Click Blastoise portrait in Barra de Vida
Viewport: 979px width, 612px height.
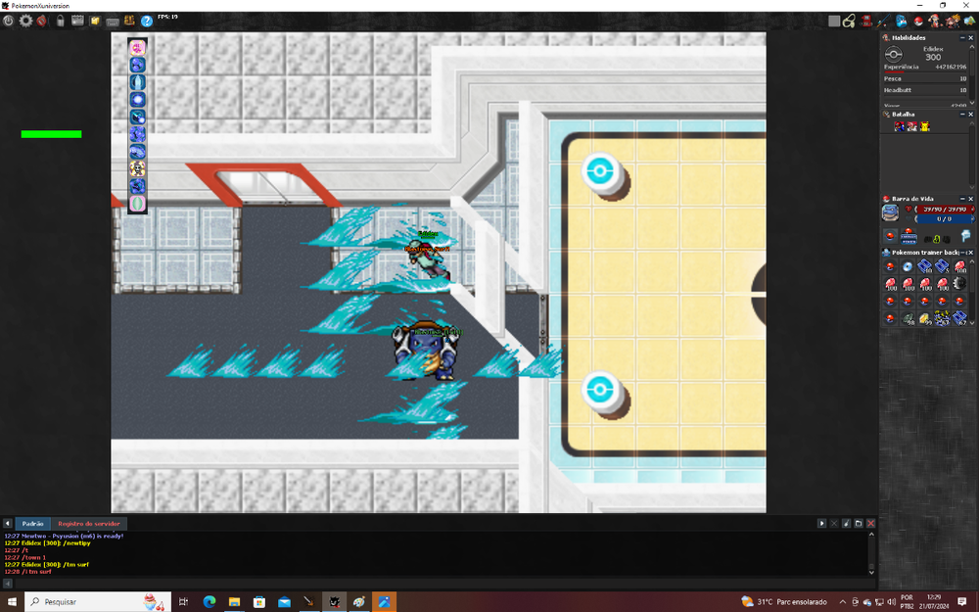point(889,212)
